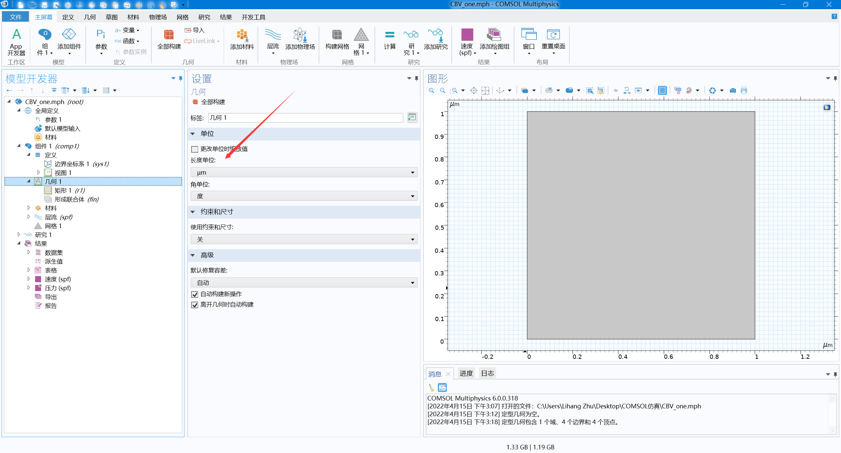Screen dimensions: 841x453
Task: Uncheck 自动构建新操作
Action: [x=194, y=294]
